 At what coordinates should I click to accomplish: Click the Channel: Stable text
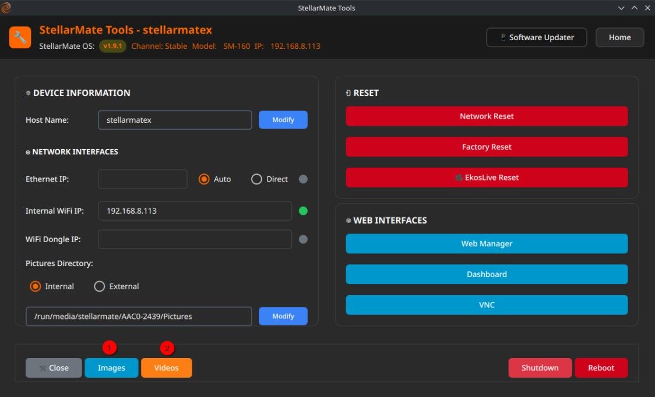(x=159, y=46)
